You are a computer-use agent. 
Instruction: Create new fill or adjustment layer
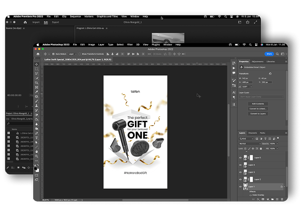click(268, 199)
